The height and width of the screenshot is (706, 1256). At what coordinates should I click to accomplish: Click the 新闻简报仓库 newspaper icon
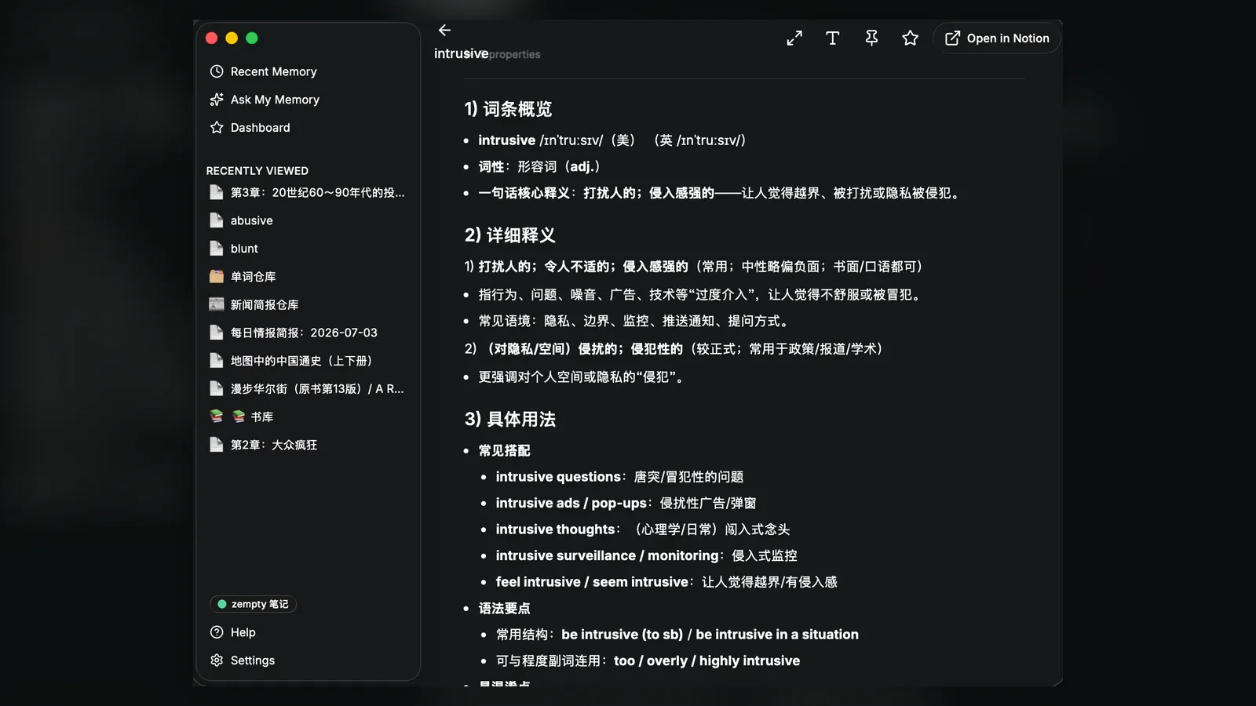(x=217, y=304)
